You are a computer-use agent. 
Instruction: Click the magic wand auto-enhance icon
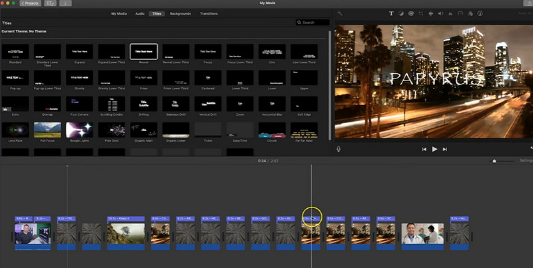(340, 13)
